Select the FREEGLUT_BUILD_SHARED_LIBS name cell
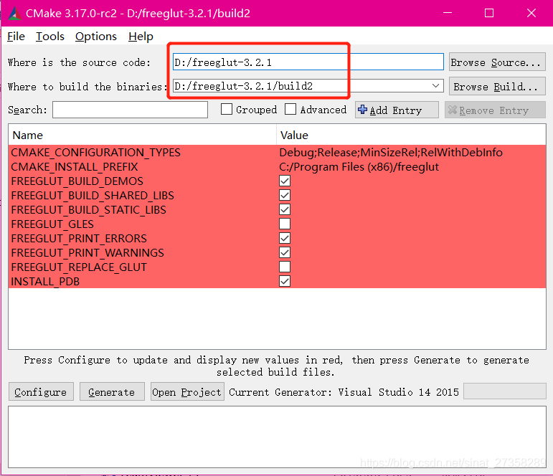 click(93, 195)
